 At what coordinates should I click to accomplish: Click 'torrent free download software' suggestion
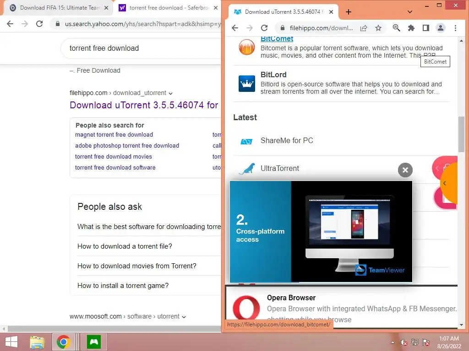tap(115, 167)
